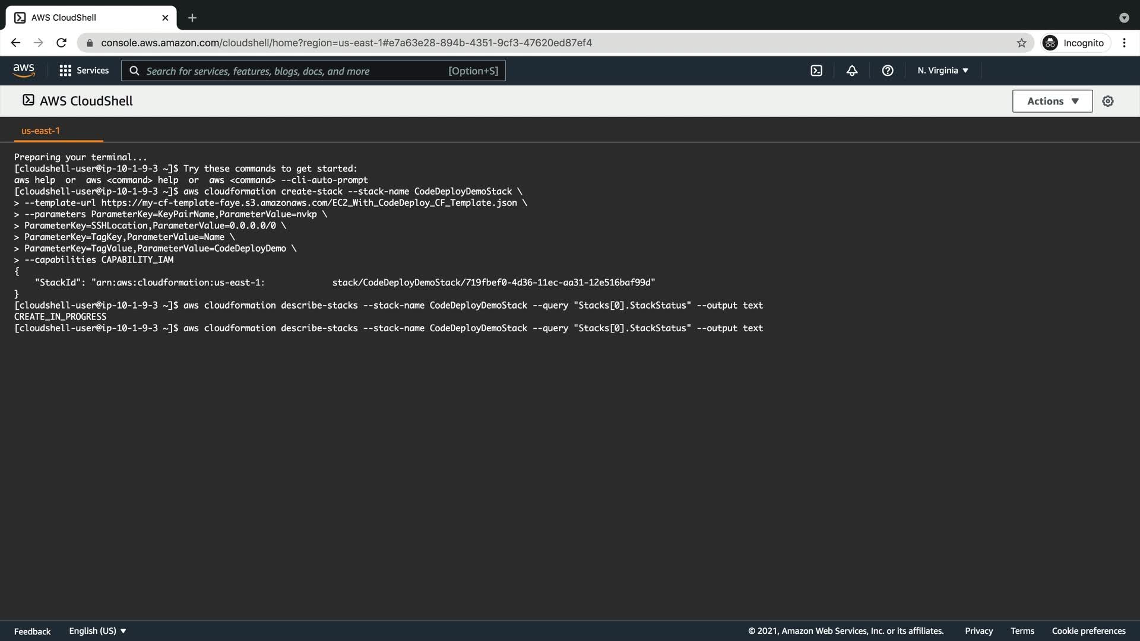Open the notifications bell

852,71
